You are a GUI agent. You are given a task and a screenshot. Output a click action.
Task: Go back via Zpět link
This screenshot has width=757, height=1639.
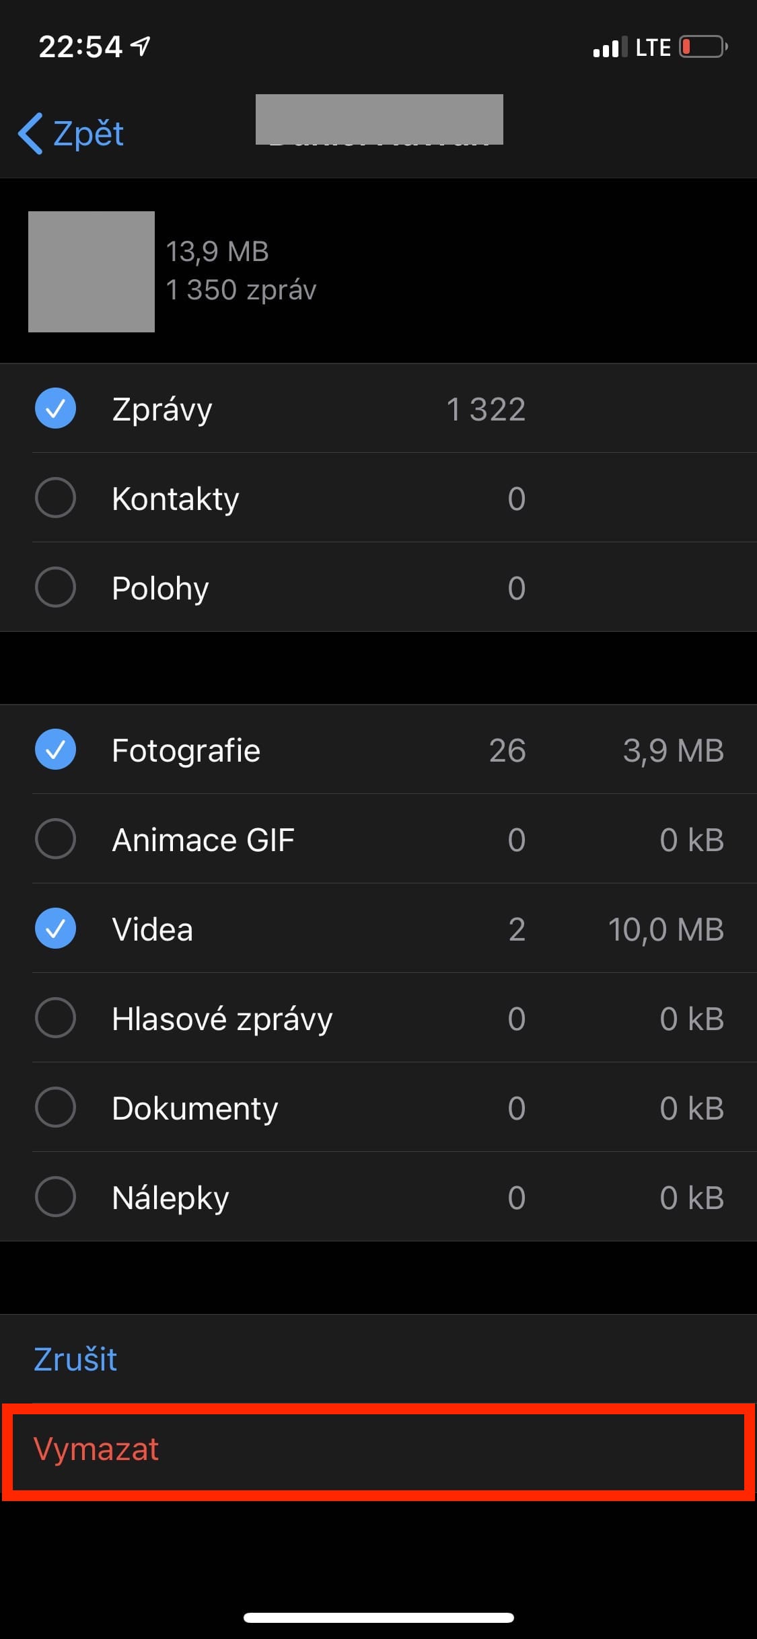(x=88, y=133)
